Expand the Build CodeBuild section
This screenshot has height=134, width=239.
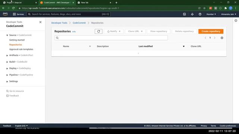pos(7,62)
